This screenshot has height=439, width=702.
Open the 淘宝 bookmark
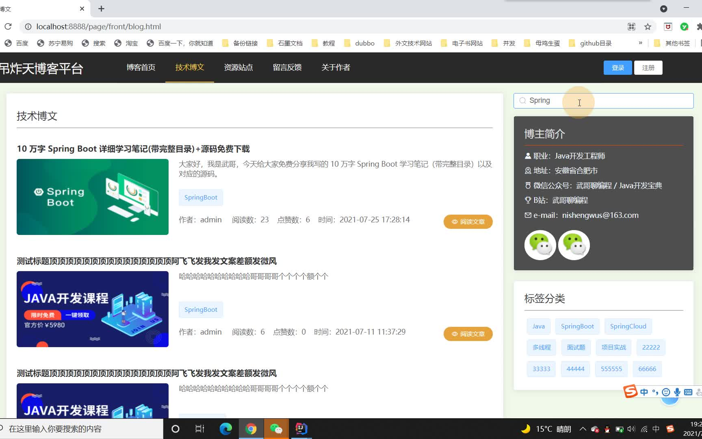[x=126, y=43]
